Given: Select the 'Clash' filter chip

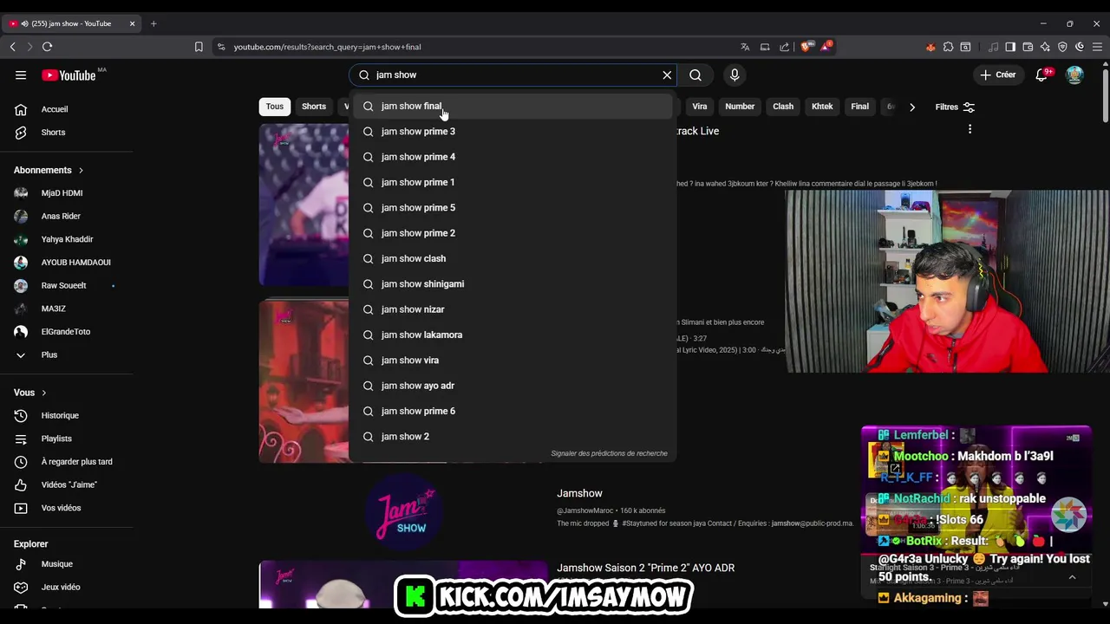Looking at the screenshot, I should coord(783,107).
